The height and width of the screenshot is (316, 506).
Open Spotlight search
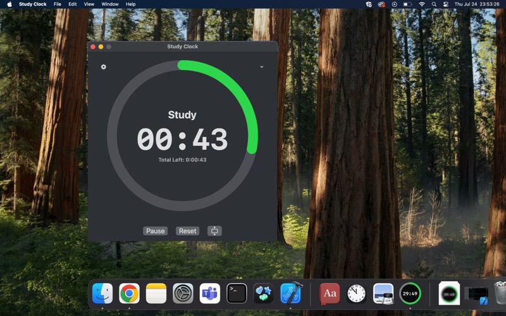click(434, 4)
